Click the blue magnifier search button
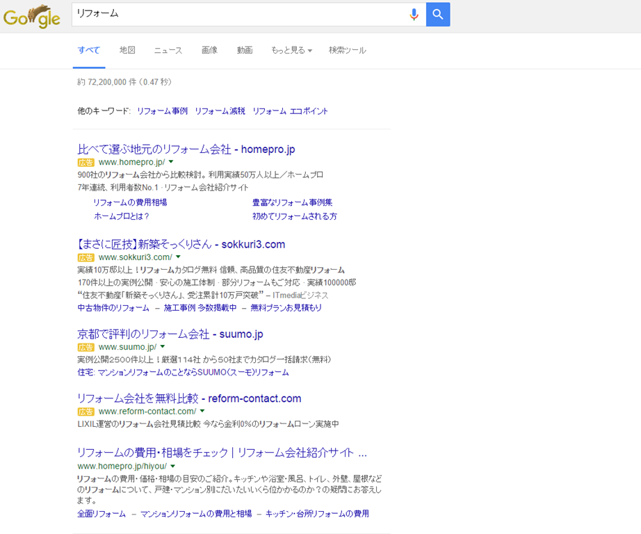Screen dimensions: 641x534 click(438, 15)
